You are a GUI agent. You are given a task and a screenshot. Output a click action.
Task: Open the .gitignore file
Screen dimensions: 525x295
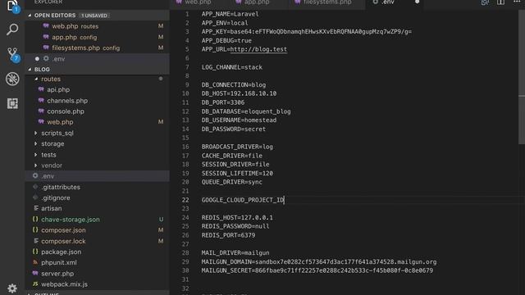pyautogui.click(x=97, y=197)
